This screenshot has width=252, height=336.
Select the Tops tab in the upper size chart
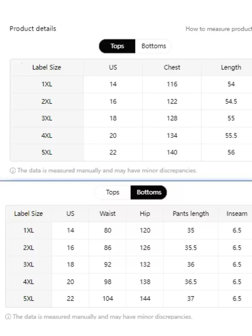tap(117, 46)
